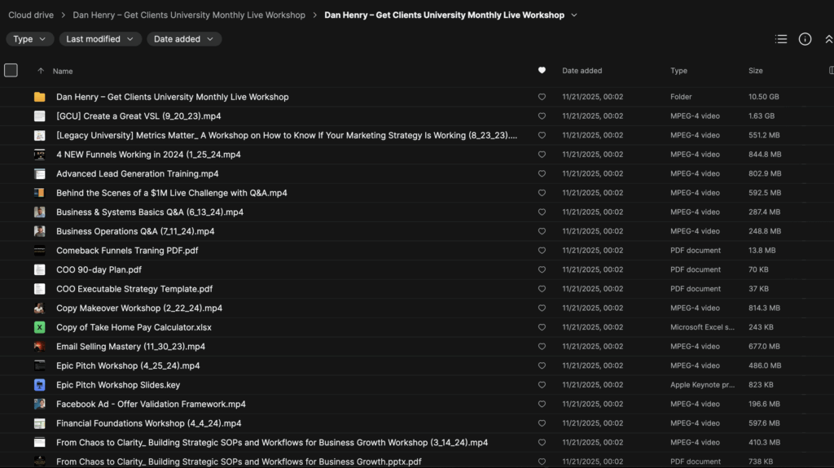Click the PDF icon beside COO 90-day Plan
This screenshot has width=834, height=468.
click(39, 269)
